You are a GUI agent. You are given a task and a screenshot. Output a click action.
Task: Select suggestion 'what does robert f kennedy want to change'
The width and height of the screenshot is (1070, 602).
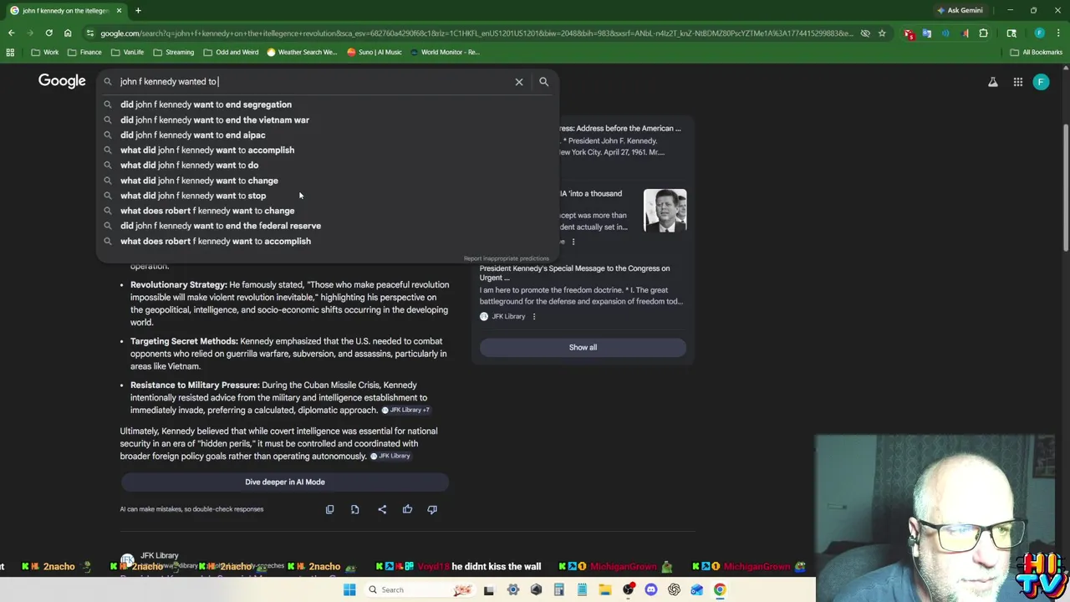pyautogui.click(x=326, y=211)
